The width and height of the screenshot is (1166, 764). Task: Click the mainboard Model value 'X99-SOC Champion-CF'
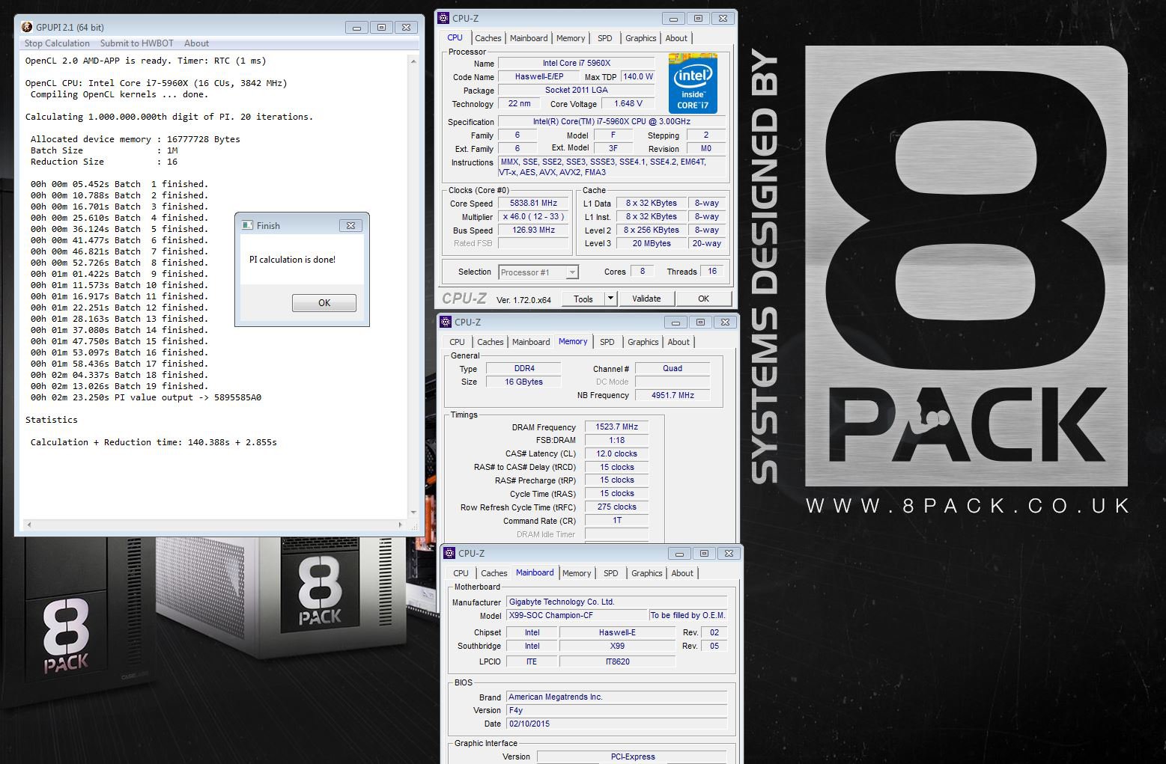[577, 615]
